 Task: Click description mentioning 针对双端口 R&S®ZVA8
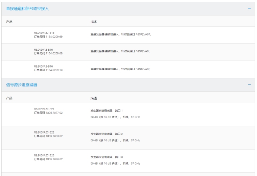(120, 51)
